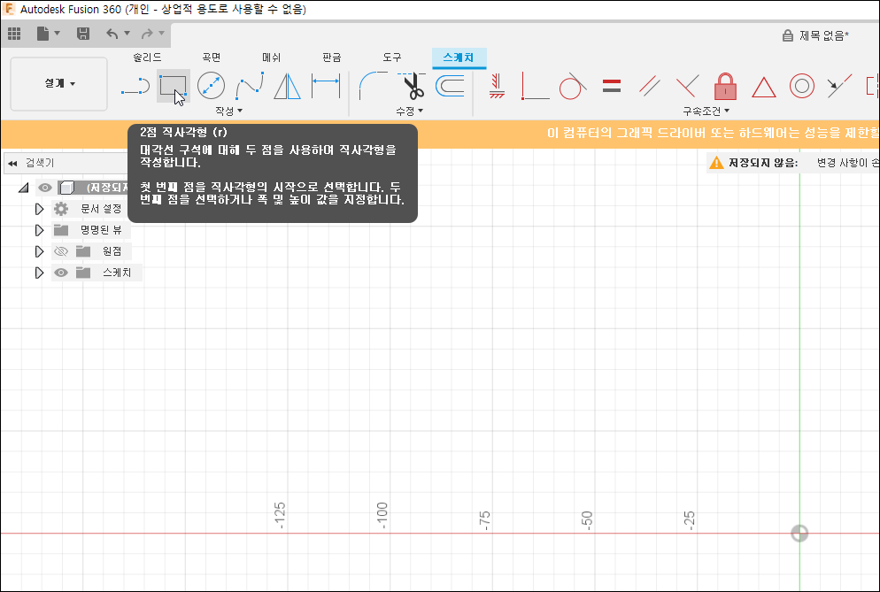Redo the last undone action

147,35
